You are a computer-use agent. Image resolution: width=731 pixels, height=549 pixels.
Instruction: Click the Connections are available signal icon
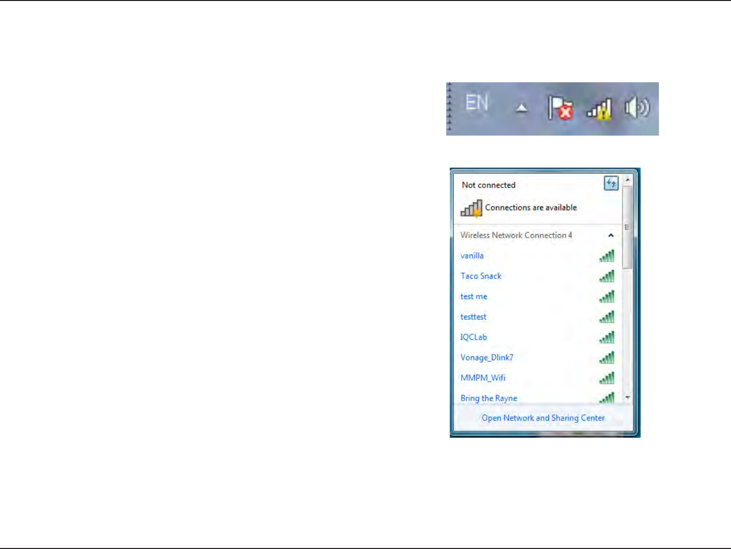[471, 208]
